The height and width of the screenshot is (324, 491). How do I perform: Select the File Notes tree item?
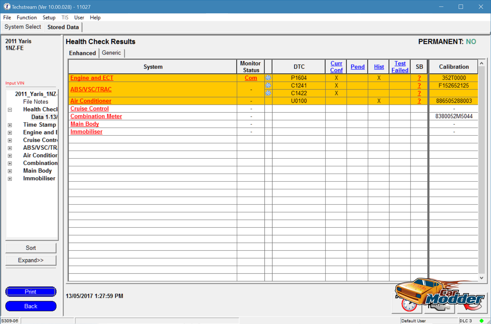36,102
